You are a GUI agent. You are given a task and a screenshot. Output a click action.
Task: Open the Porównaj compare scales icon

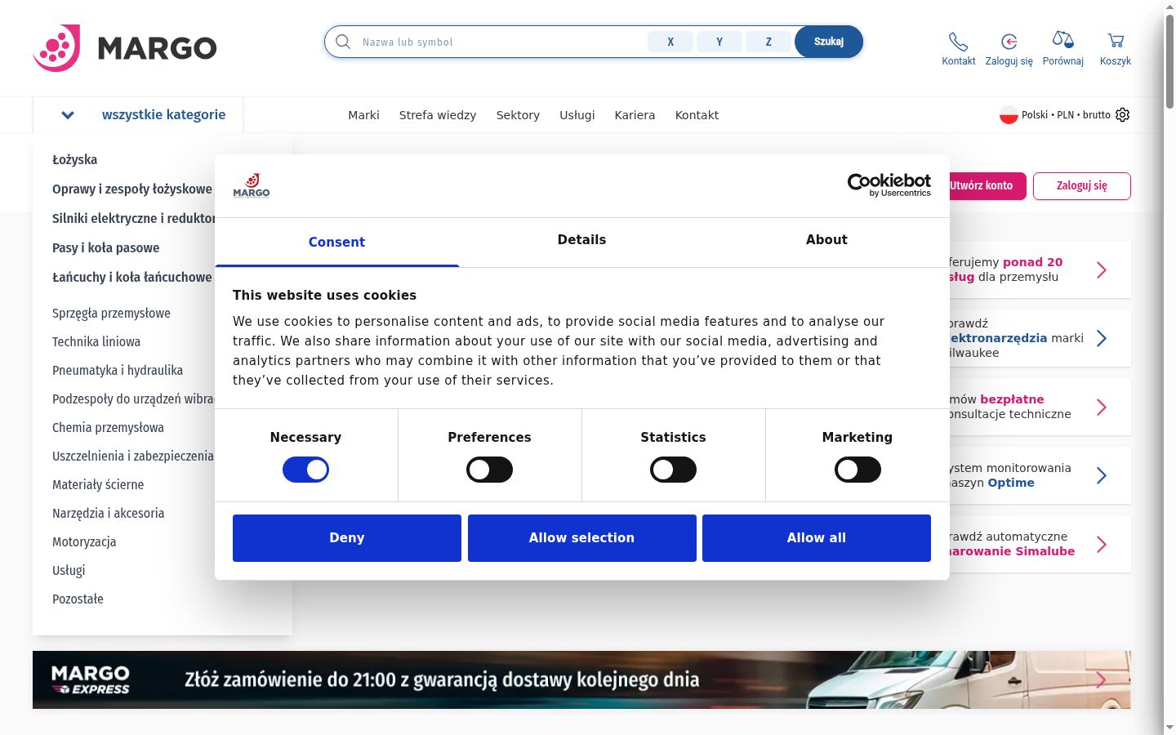pos(1062,39)
